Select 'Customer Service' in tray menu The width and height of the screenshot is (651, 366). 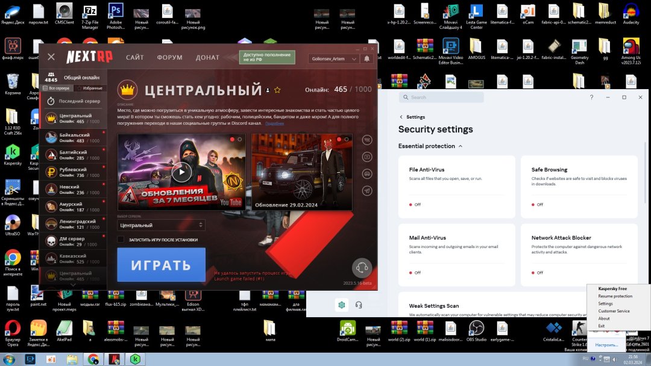click(614, 311)
